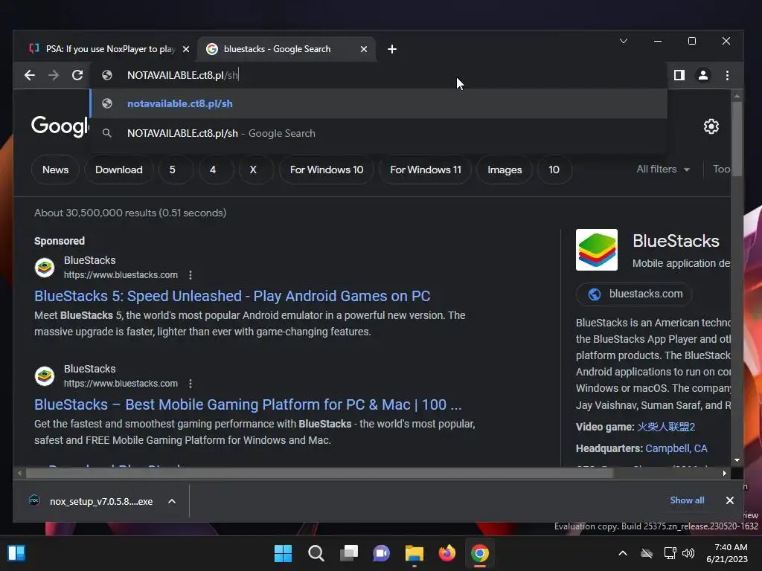Open the Chrome profile icon
The height and width of the screenshot is (571, 762).
[x=702, y=75]
